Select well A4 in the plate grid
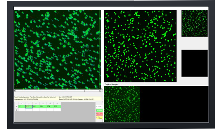Screen dimensions: 222x129 coord(43,107)
